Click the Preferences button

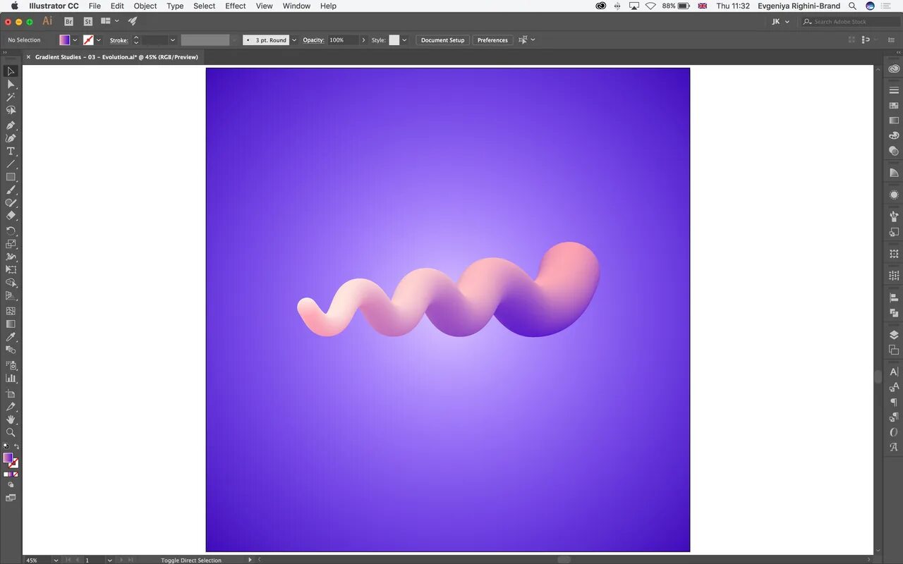(x=492, y=40)
